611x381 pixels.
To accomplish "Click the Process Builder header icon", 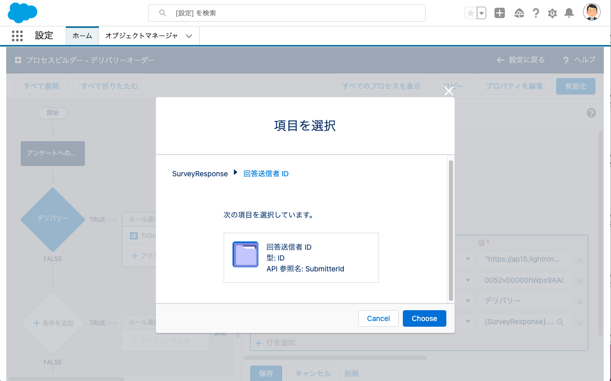I will coord(18,60).
